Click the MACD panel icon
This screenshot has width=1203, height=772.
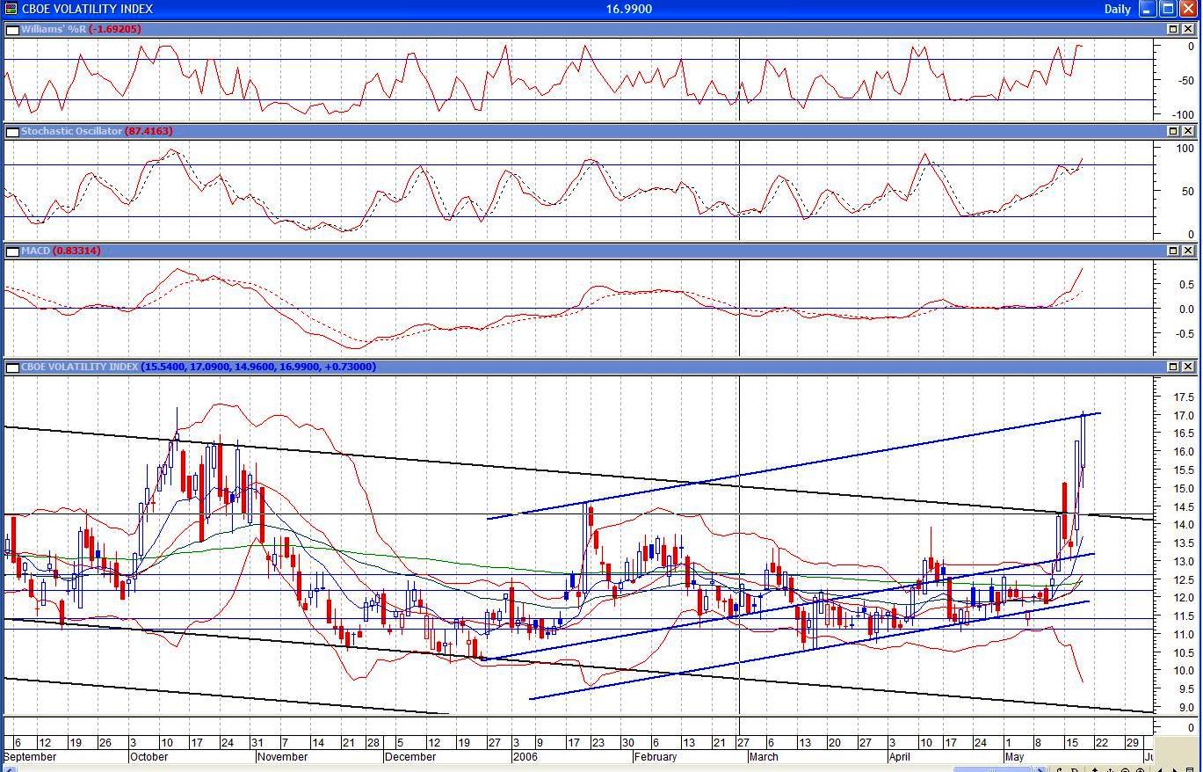(x=12, y=251)
